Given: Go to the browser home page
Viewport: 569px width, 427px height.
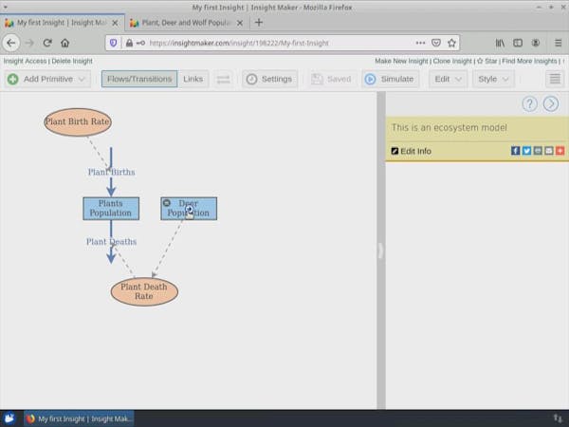Looking at the screenshot, I should pyautogui.click(x=64, y=43).
